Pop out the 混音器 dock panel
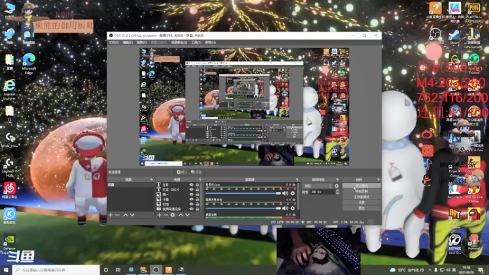The width and height of the screenshot is (489, 275). click(297, 180)
